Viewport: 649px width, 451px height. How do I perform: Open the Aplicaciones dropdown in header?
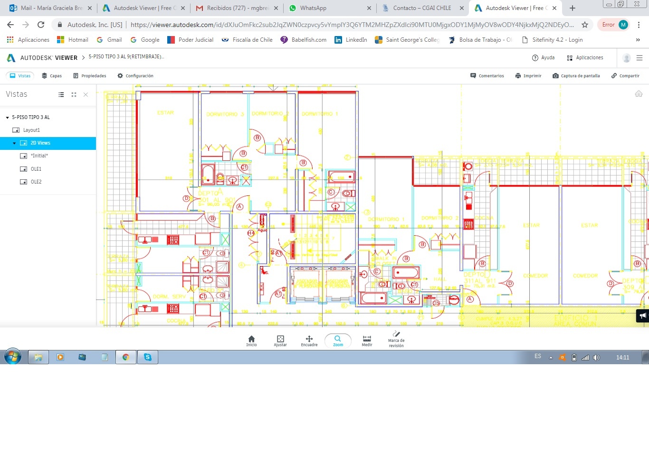click(x=585, y=58)
